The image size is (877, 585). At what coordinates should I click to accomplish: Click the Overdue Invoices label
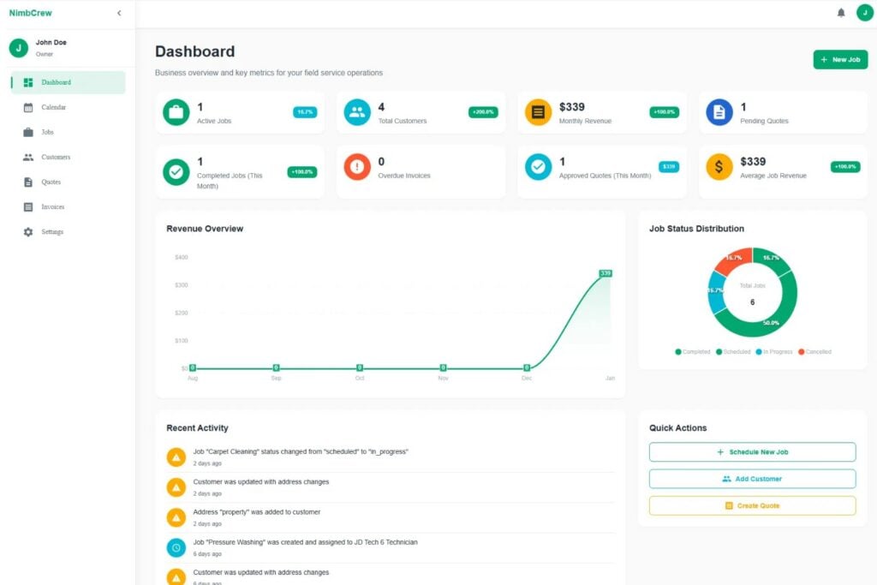point(404,176)
